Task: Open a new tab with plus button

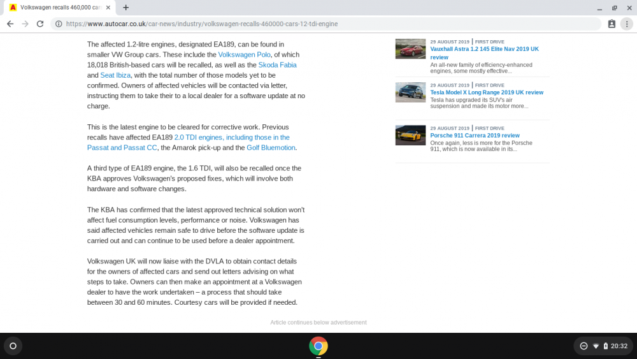Action: [x=126, y=7]
